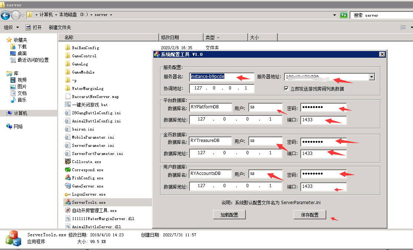Select BaccaratNewServer.map file icon
The height and width of the screenshot is (250, 413).
68,97
